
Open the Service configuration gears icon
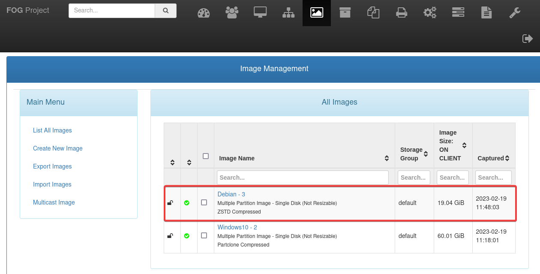point(430,13)
